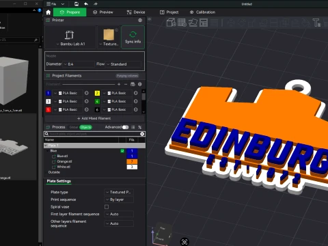Screen dimensions: 328x246
Task: Open the Bambu Lab A1 printer dropdown
Action: pyautogui.click(x=70, y=44)
